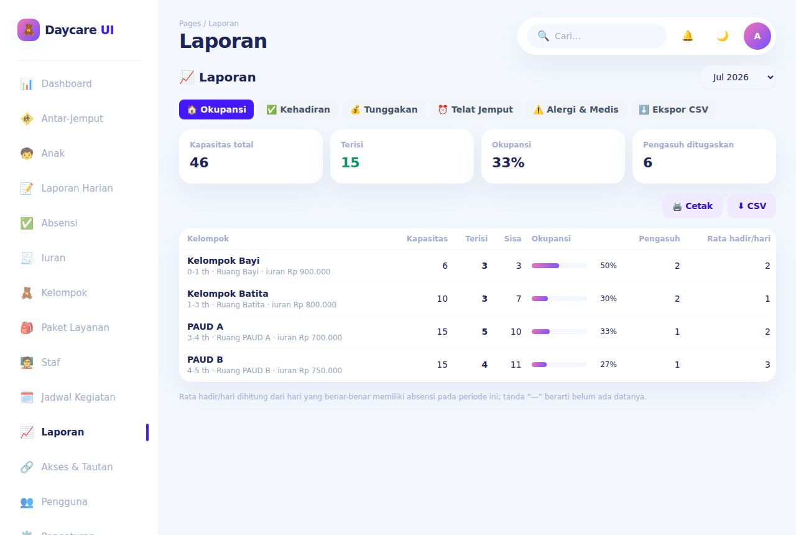This screenshot has width=796, height=535.
Task: Click the 50% occupancy value
Action: click(x=608, y=266)
